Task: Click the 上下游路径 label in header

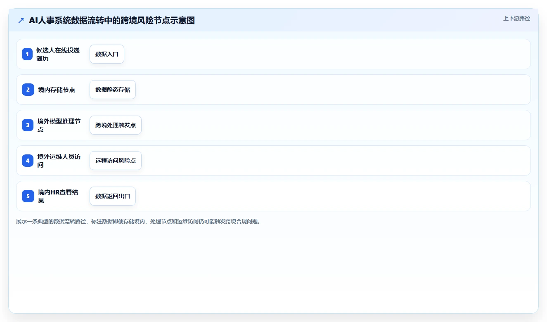Action: (516, 18)
